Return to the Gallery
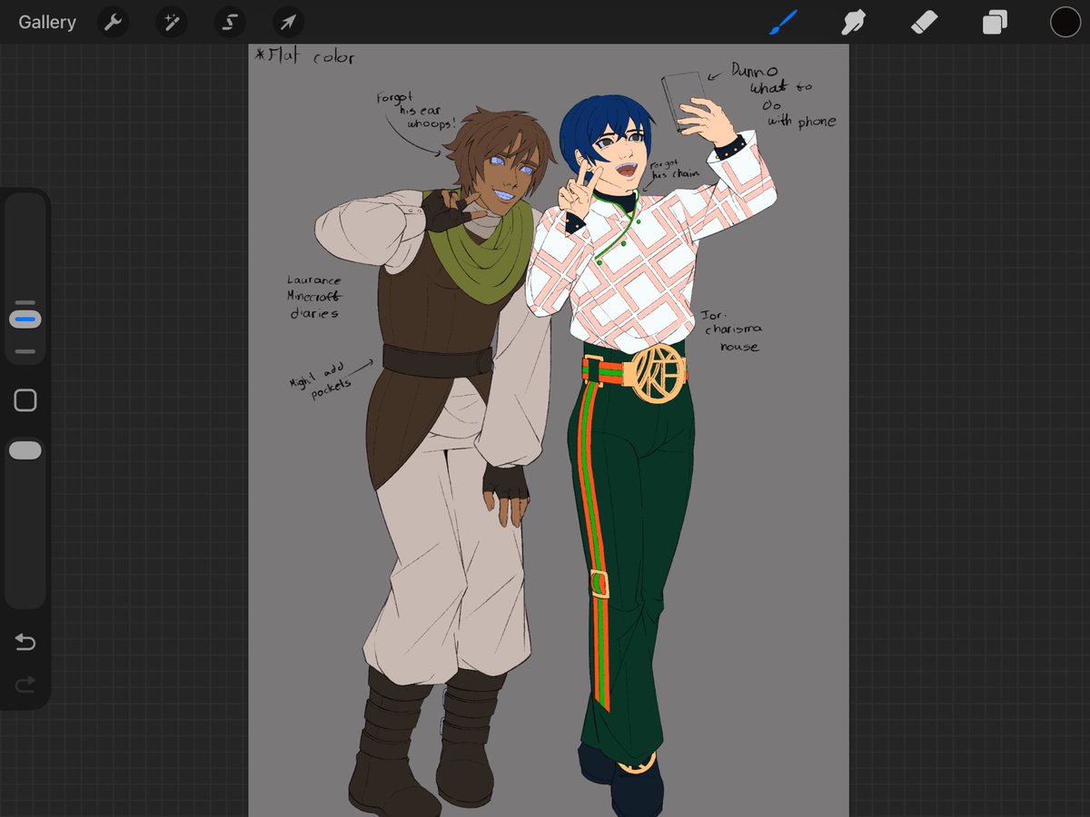The height and width of the screenshot is (817, 1090). pos(46,22)
